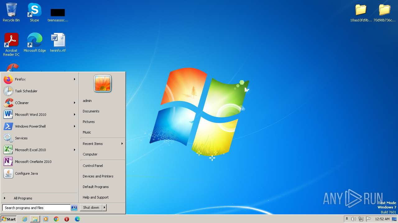Image resolution: width=398 pixels, height=223 pixels.
Task: Expand the Windows PowerShell submenu arrow
Action: [75, 126]
